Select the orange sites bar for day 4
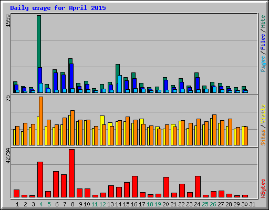The image size is (269, 210). click(41, 121)
